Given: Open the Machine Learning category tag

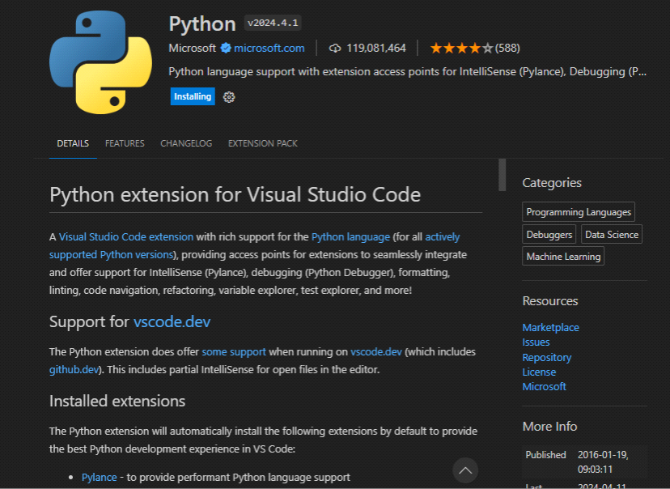Looking at the screenshot, I should click(563, 257).
